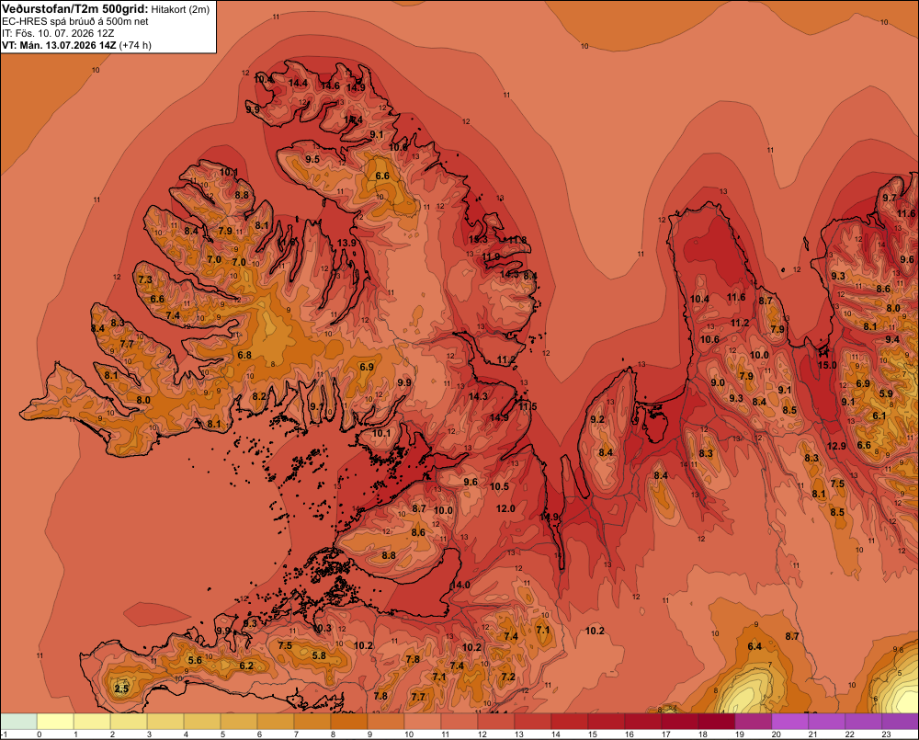
Task: Click the '6.4' temperature value
Action: 754,646
